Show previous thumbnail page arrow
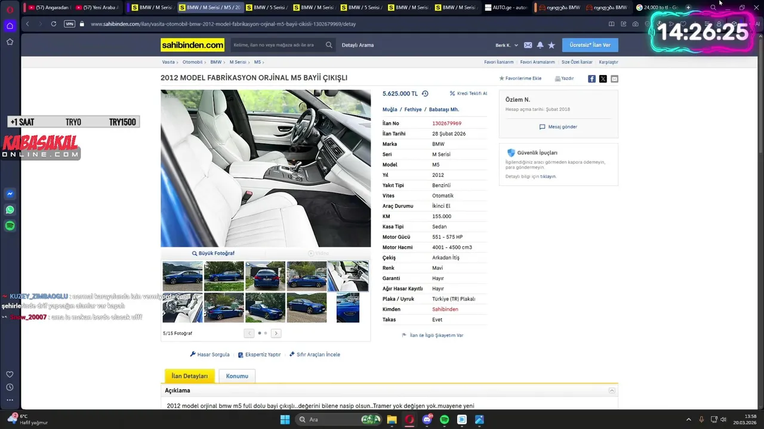Screen dimensions: 764x429 (249, 333)
